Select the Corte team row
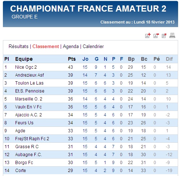The width and height of the screenshot is (181, 176). (90, 171)
